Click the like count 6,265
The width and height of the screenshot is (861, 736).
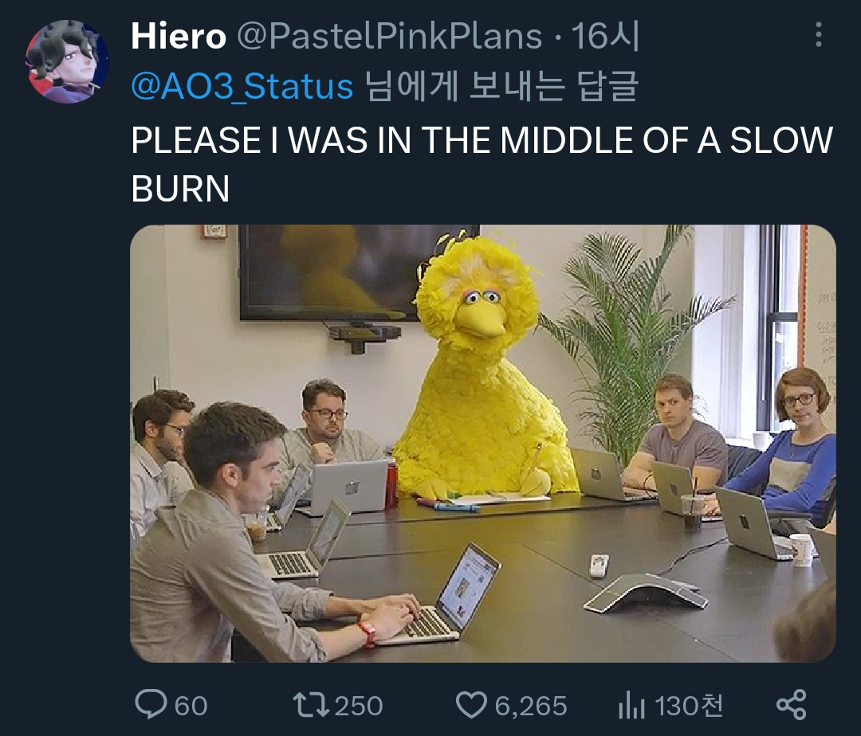click(x=530, y=706)
